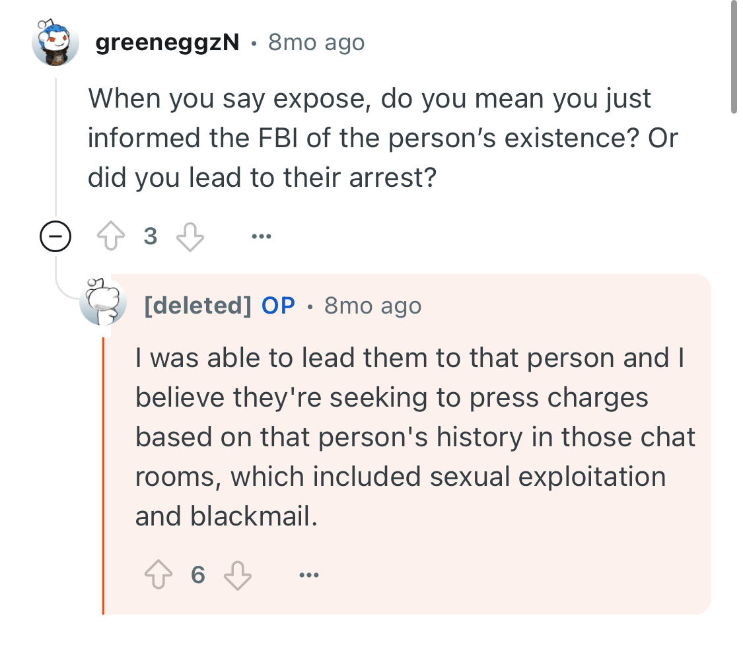Viewport: 743px width, 645px height.
Task: Select the reply text mentioning blackmail
Action: click(x=415, y=436)
